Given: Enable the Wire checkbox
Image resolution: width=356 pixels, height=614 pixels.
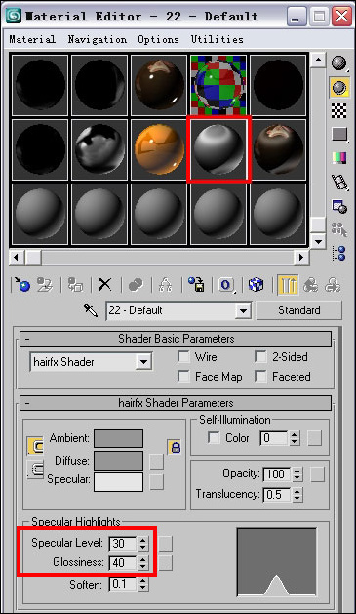Looking at the screenshot, I should pyautogui.click(x=183, y=356).
